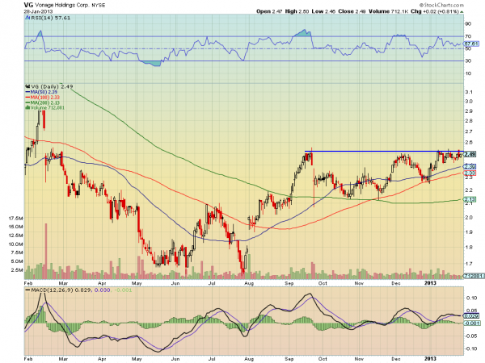Click the MA(100) 2.33 legend entry
Image resolution: width=485 pixels, height=363 pixels.
click(x=44, y=98)
